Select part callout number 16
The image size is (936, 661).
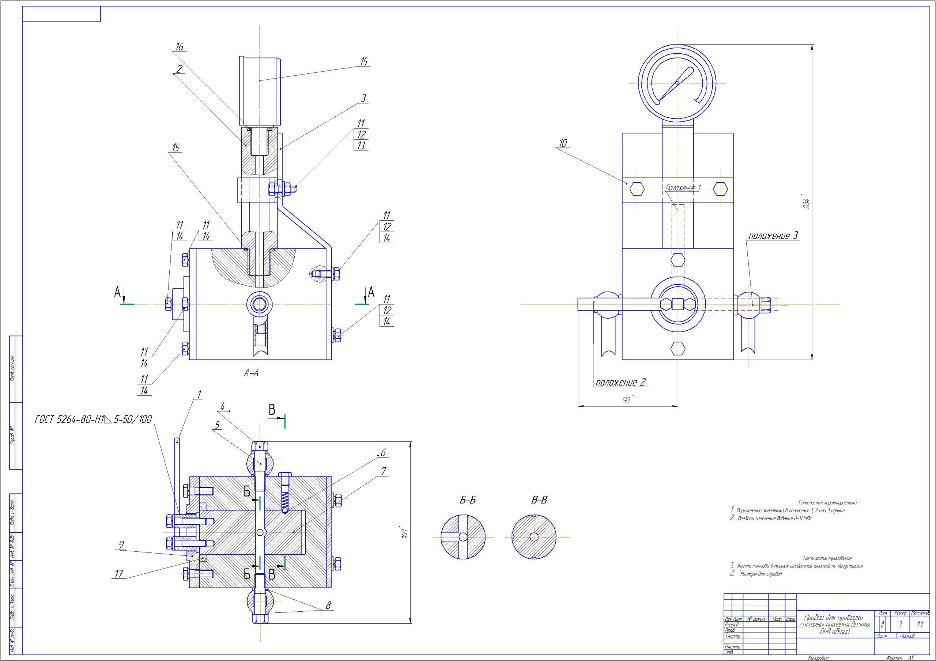point(180,47)
